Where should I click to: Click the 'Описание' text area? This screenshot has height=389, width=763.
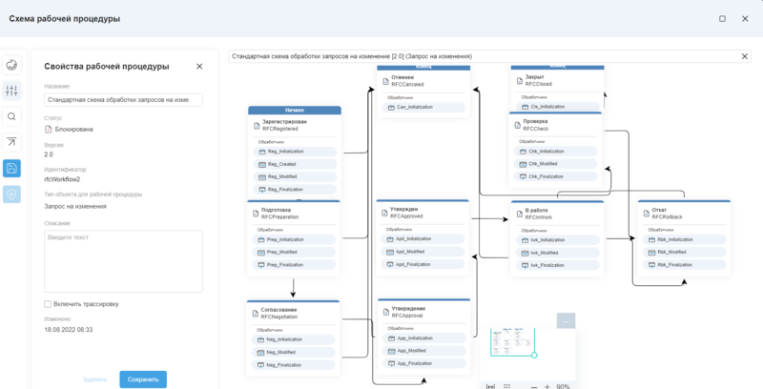[x=123, y=259]
